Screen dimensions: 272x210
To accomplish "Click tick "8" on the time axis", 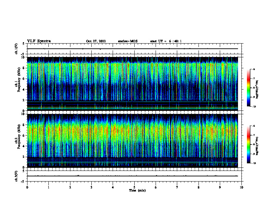I will (x=199, y=187).
